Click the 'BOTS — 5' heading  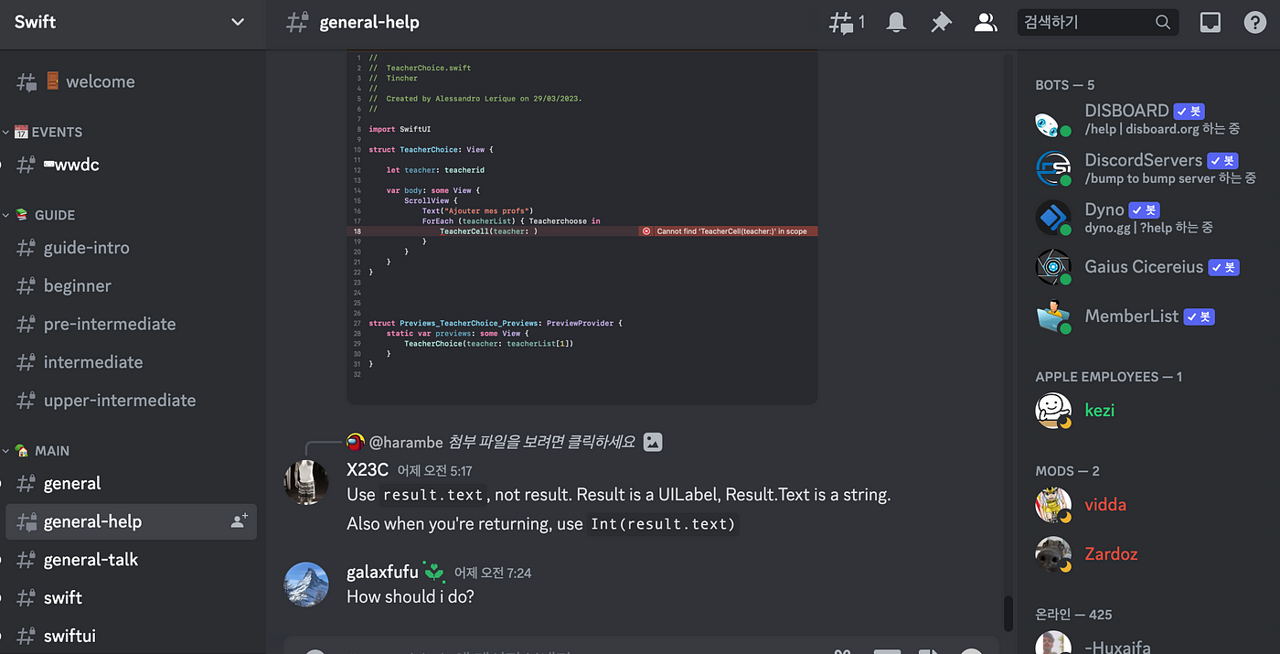point(1064,85)
